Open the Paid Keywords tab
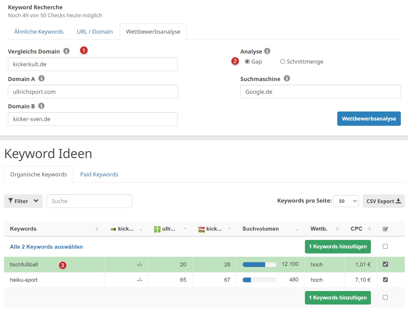408x313 pixels. pos(99,174)
